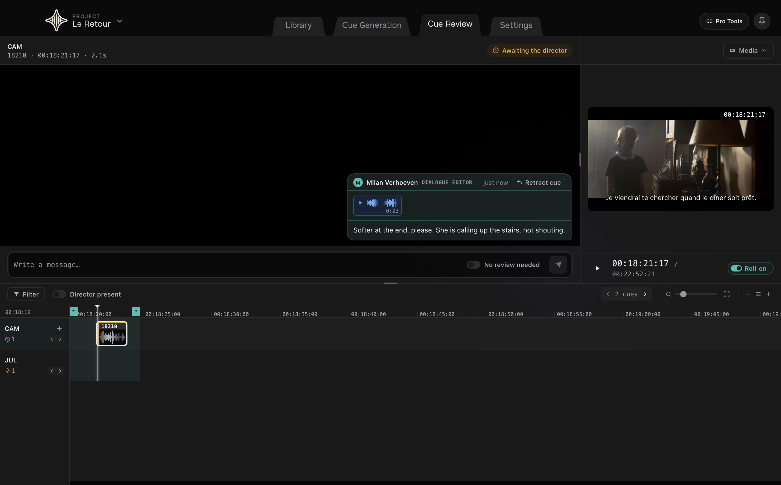Screen dimensions: 781x485
Task: Jump to previous cue in 2 cues navigator
Action: pyautogui.click(x=608, y=294)
